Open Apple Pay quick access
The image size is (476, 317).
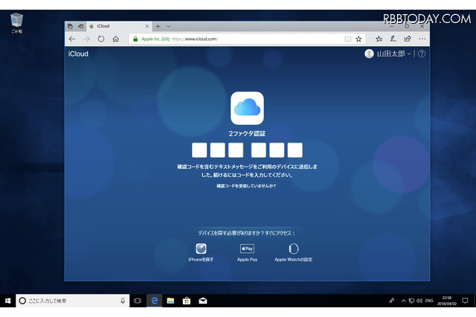(247, 252)
